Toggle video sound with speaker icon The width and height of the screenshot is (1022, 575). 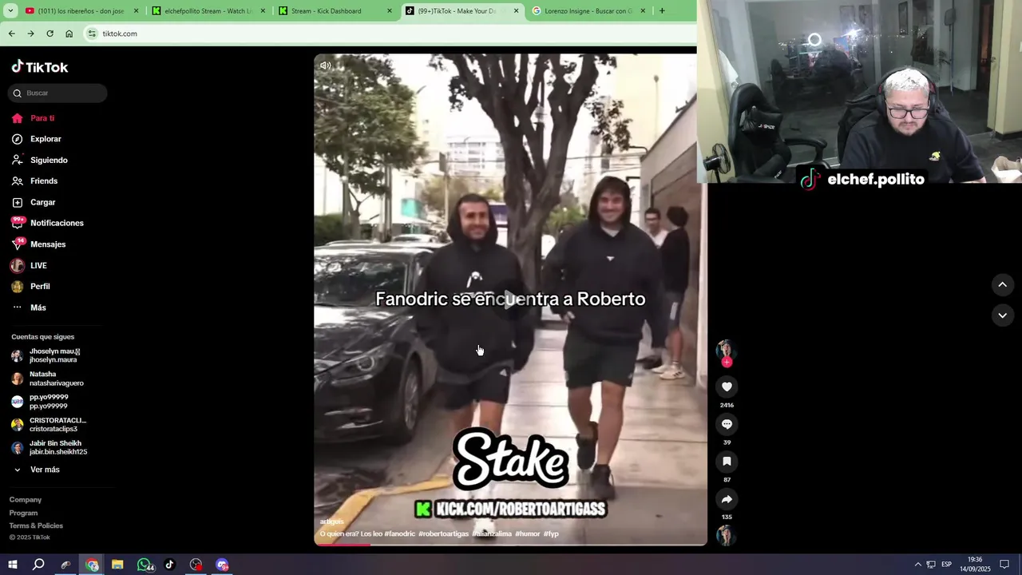click(x=326, y=65)
